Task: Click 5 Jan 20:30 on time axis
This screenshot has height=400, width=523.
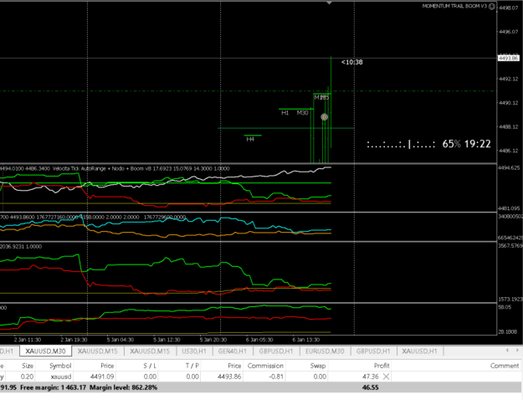Action: [213, 340]
